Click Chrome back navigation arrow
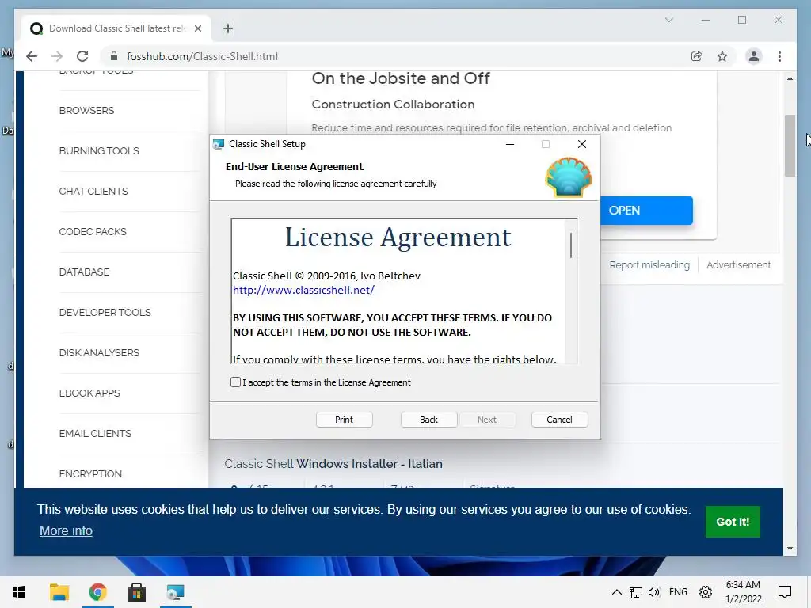This screenshot has width=811, height=608. click(32, 56)
